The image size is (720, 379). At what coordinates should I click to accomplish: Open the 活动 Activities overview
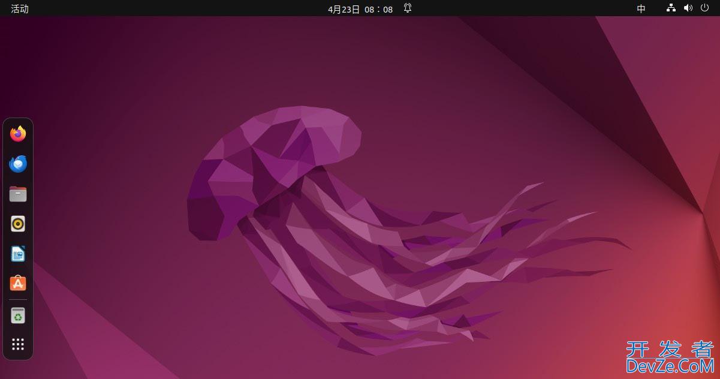point(20,8)
